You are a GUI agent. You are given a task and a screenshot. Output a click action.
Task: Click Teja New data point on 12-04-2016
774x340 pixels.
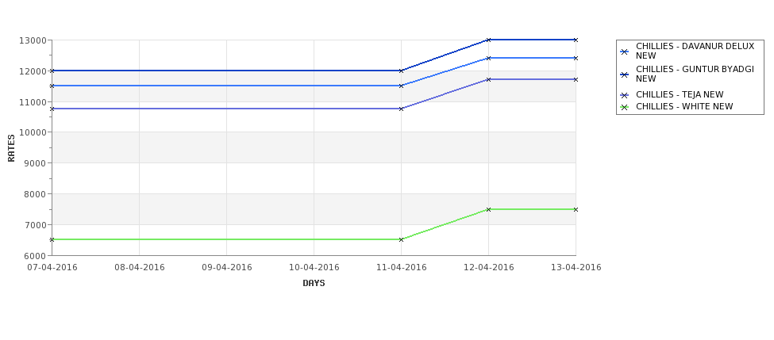(x=489, y=79)
